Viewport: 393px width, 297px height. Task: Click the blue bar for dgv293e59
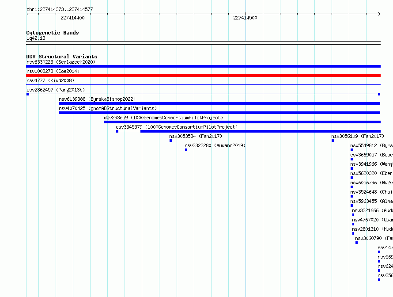242,122
